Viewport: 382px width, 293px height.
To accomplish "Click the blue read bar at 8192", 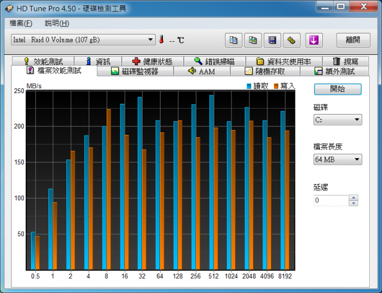I will pos(282,190).
